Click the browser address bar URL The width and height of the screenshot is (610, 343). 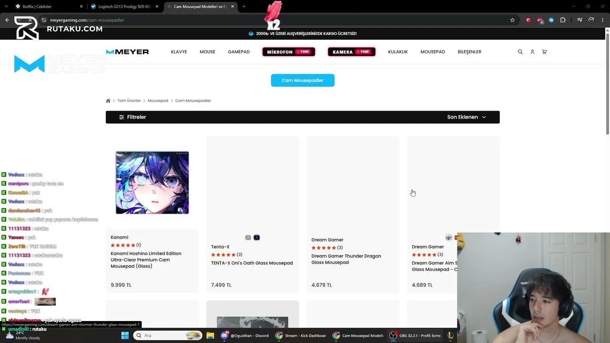(87, 20)
